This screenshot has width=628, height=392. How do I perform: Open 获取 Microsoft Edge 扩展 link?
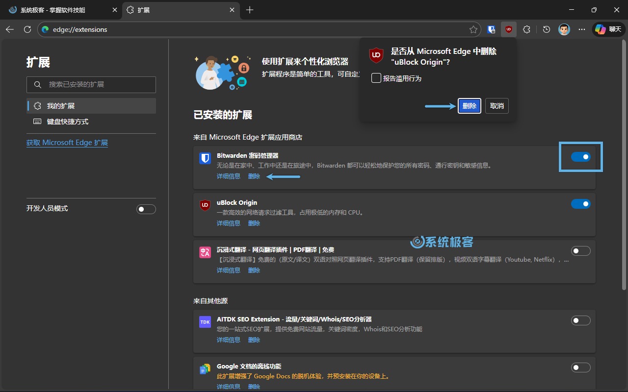pyautogui.click(x=67, y=143)
